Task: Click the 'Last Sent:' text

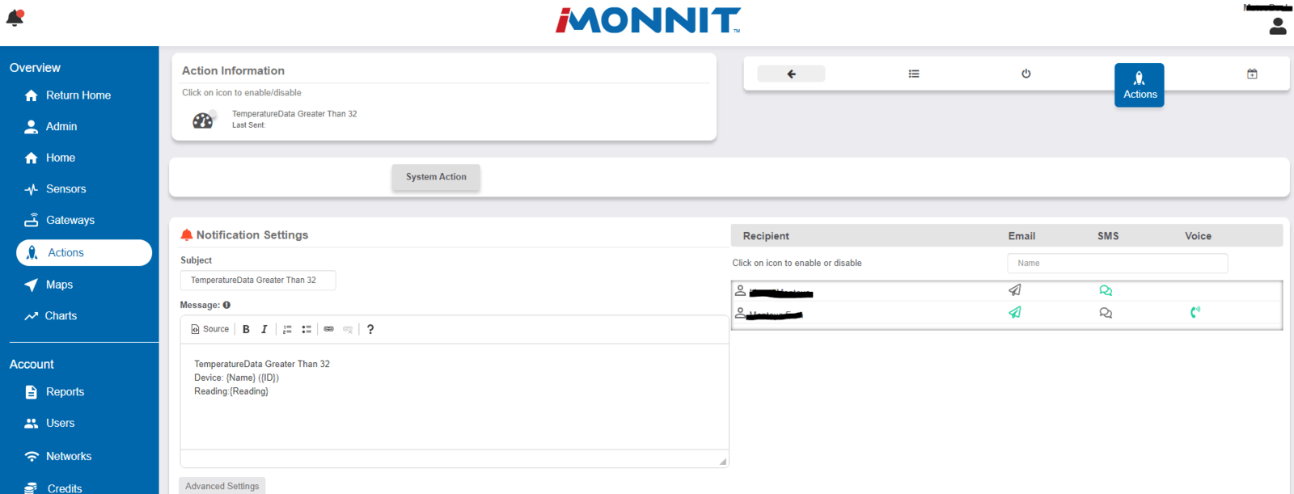Action: [248, 125]
